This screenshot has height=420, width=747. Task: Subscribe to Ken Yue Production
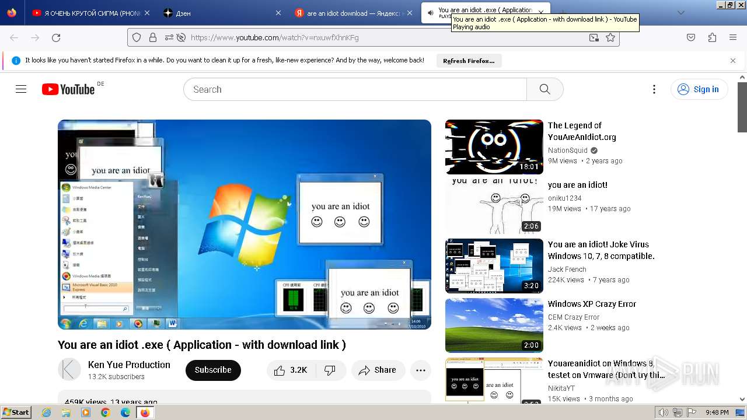click(213, 370)
